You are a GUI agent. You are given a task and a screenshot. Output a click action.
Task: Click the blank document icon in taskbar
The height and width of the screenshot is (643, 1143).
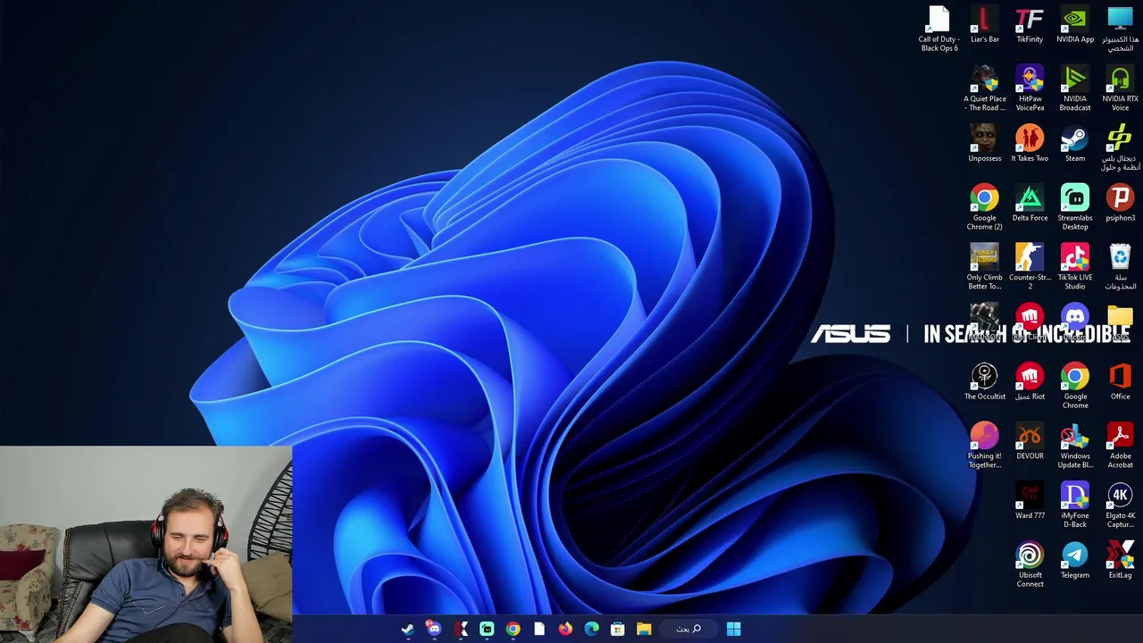click(539, 629)
